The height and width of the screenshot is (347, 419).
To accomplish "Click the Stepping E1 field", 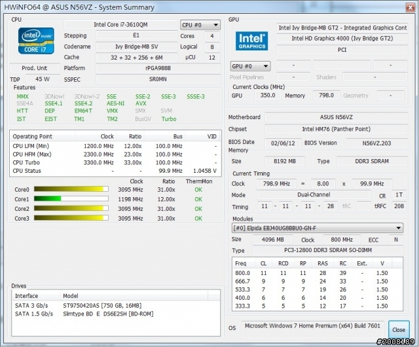I will click(136, 35).
